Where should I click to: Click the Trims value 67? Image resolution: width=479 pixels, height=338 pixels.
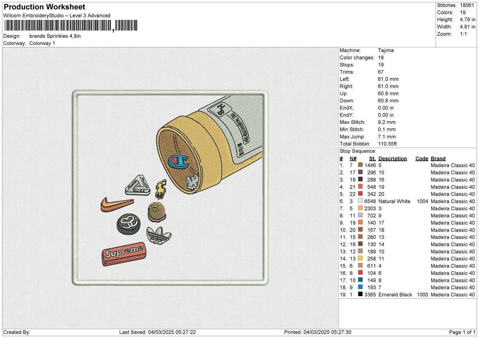point(381,72)
